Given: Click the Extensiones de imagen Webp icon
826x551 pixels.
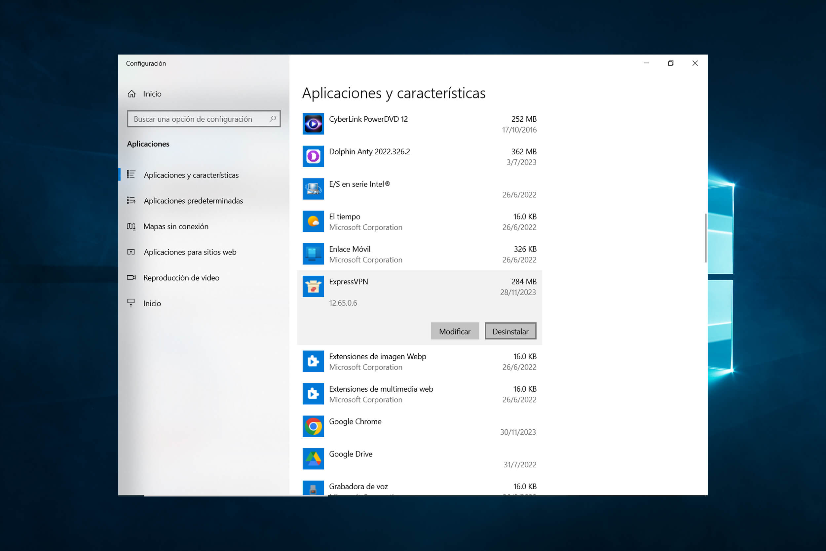Looking at the screenshot, I should (x=313, y=361).
